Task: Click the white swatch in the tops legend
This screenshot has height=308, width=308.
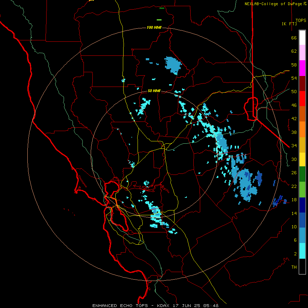Action: click(302, 38)
